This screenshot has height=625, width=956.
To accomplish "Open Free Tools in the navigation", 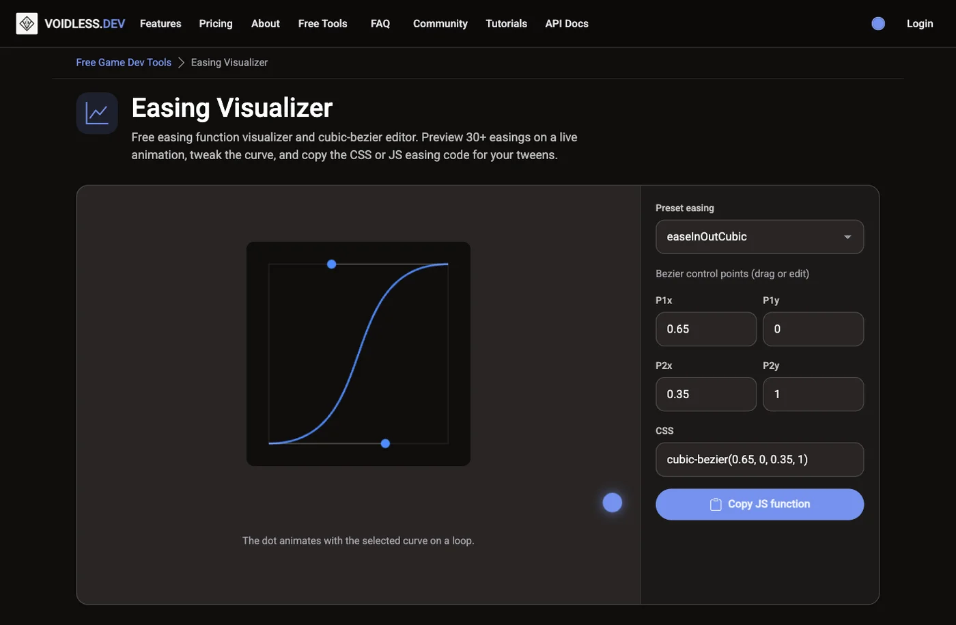I will (x=323, y=23).
